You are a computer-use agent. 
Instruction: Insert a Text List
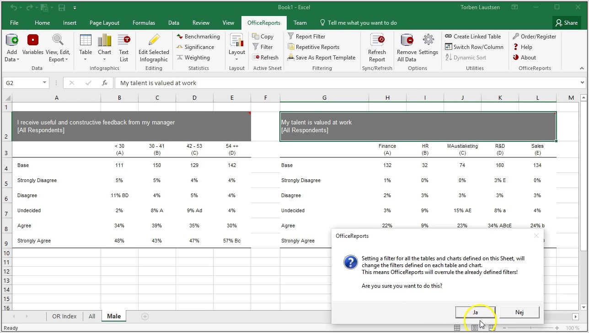point(124,48)
